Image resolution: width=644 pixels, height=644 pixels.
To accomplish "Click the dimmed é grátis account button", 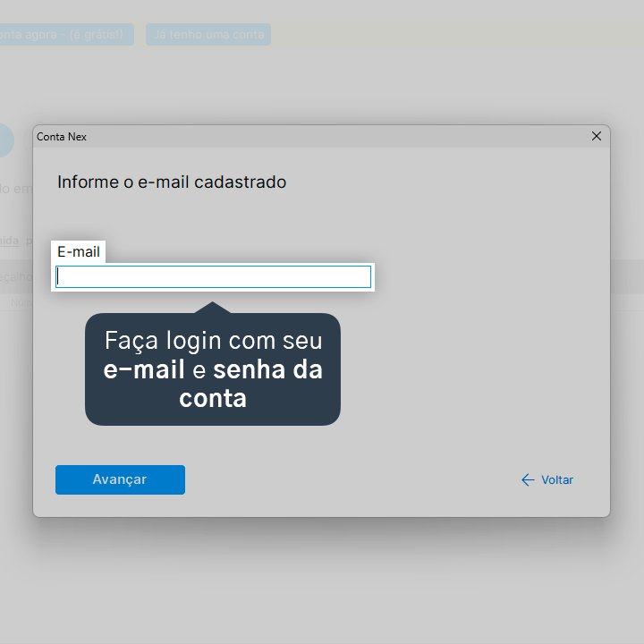I will point(66,35).
